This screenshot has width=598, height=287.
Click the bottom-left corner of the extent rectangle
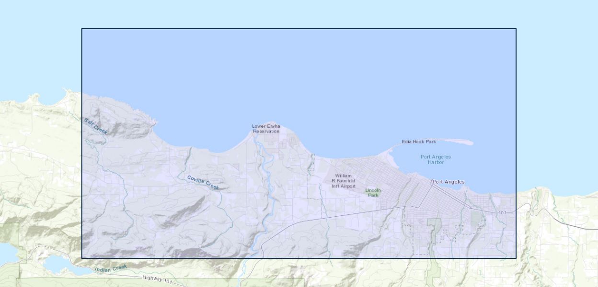tap(82, 258)
